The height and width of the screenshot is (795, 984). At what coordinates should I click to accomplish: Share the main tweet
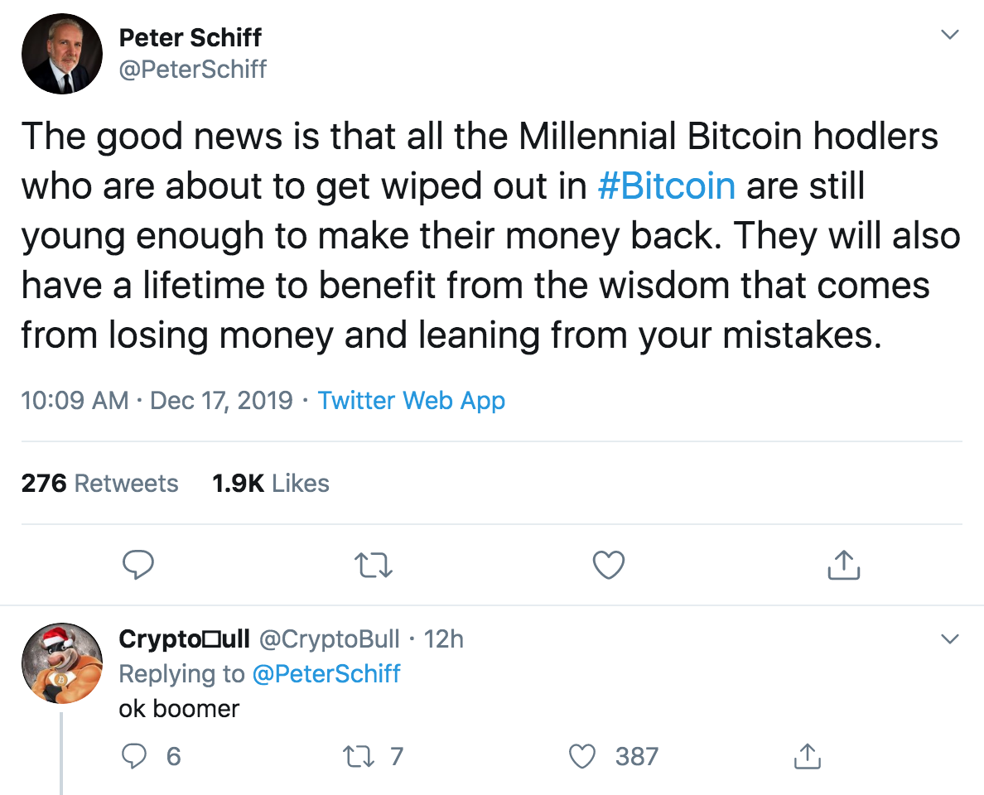(x=843, y=566)
